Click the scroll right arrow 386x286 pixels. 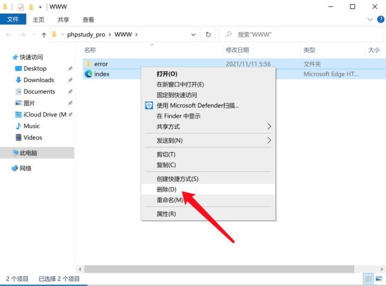click(382, 269)
